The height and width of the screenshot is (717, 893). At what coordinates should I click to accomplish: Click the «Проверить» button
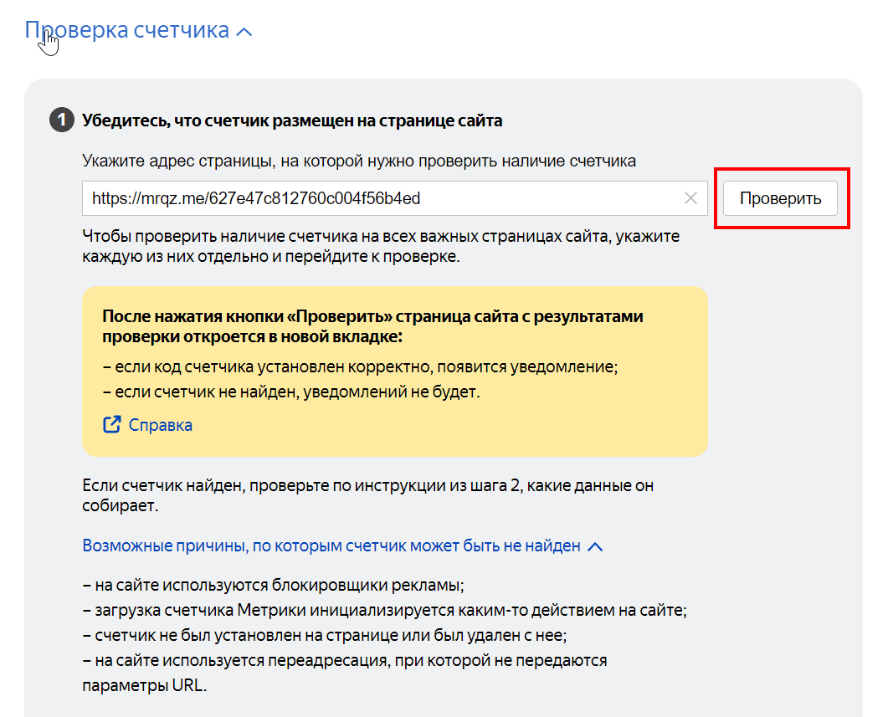(x=780, y=198)
